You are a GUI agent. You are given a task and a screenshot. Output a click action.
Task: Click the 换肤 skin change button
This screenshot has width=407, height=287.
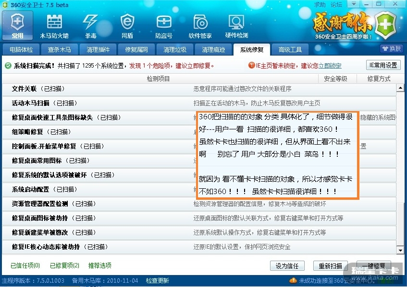tap(392, 49)
